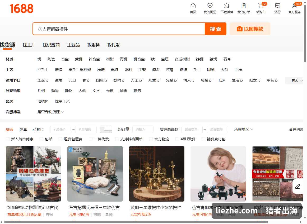The image size is (307, 224).
Task: Click the 1688 logo
Action: click(22, 9)
